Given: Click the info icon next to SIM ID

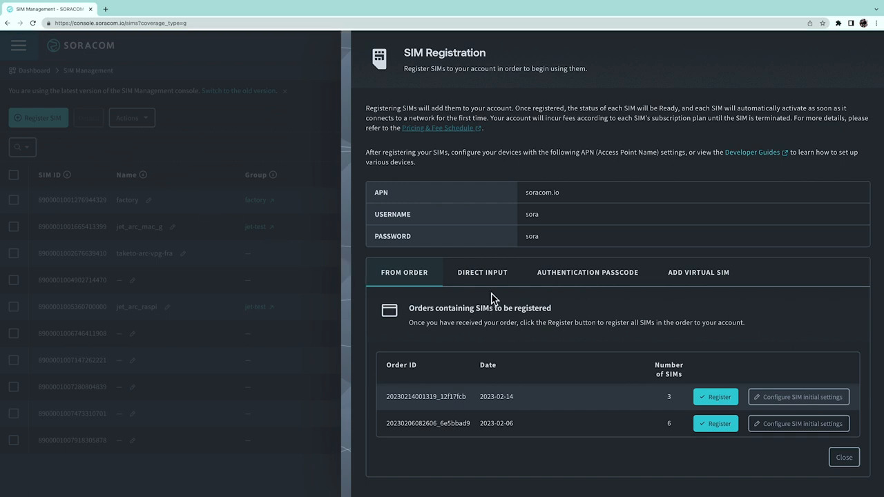Looking at the screenshot, I should pos(67,175).
